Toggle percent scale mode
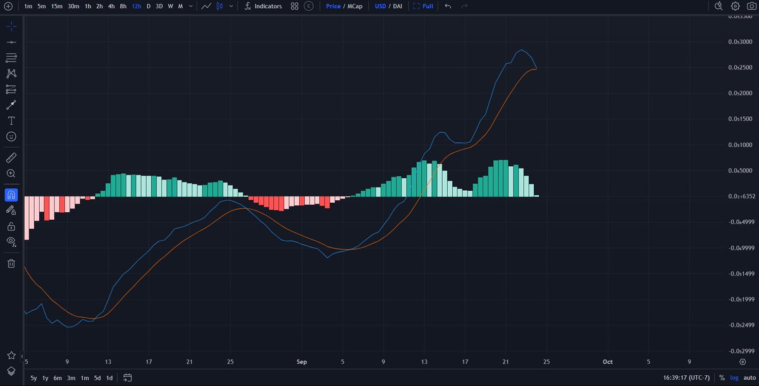The height and width of the screenshot is (386, 759). click(722, 378)
